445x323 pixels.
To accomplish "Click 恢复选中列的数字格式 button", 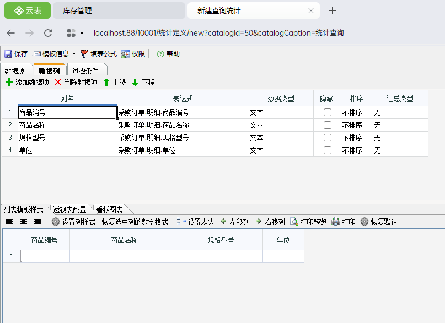I will 135,222.
